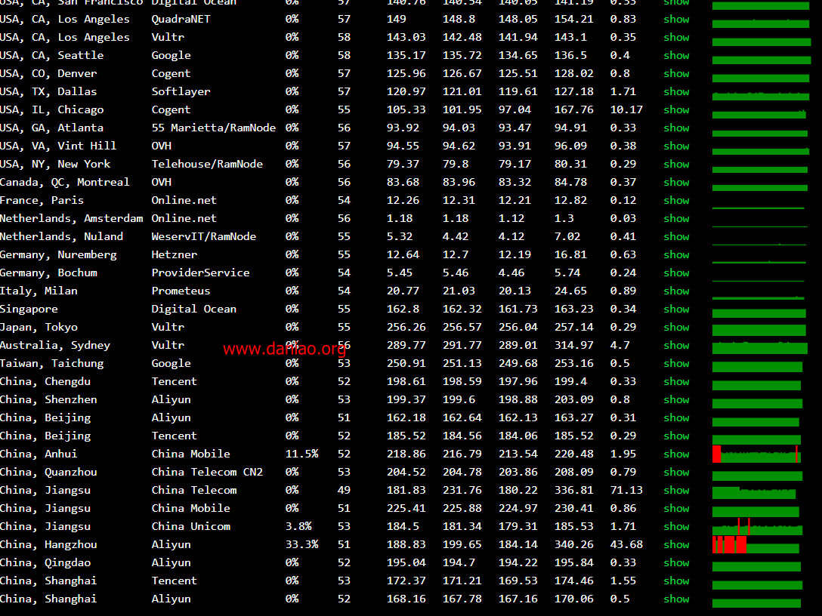Click the 'China Telecom CN2' provider text
The width and height of the screenshot is (822, 616).
tap(207, 473)
